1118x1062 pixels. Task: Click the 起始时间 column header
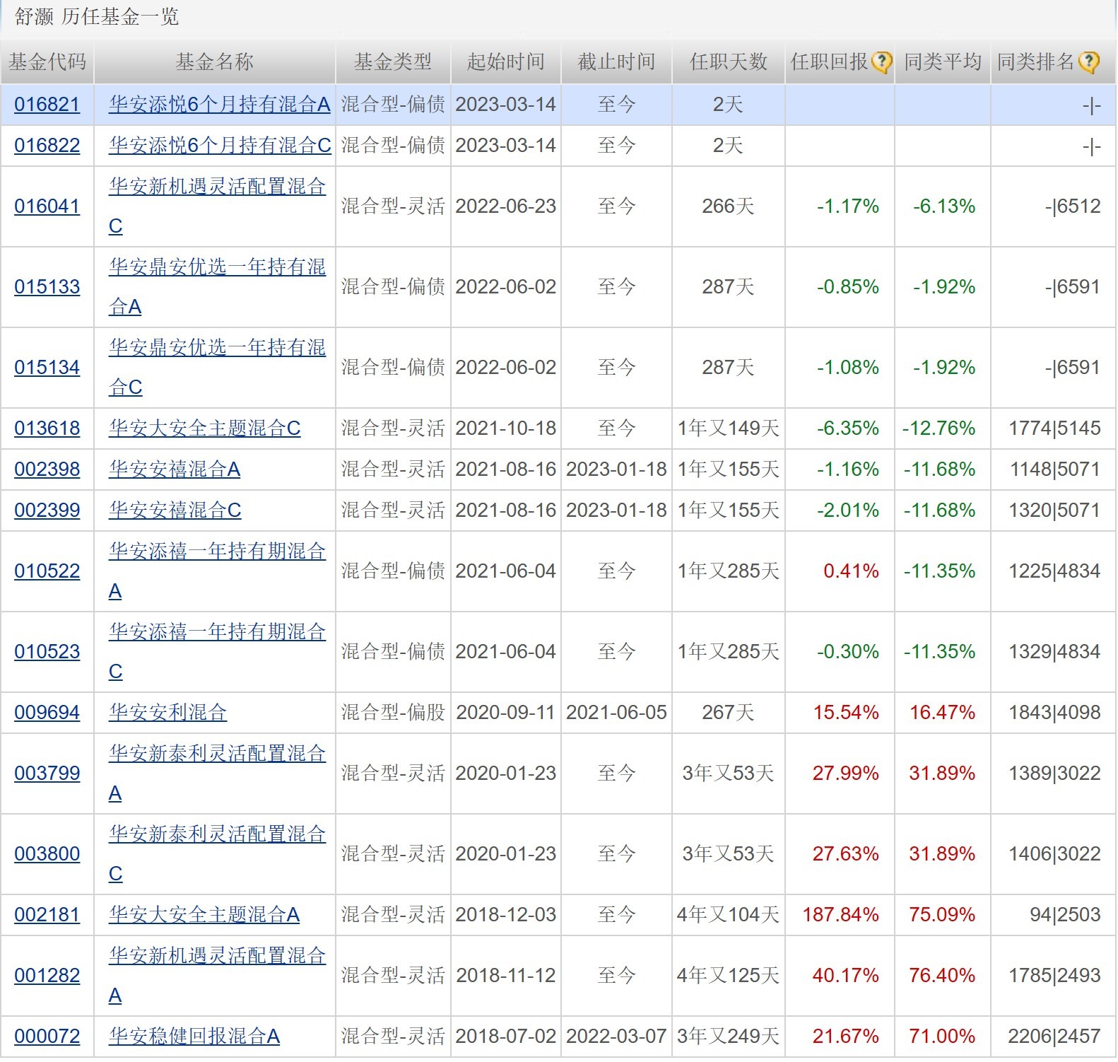point(506,62)
